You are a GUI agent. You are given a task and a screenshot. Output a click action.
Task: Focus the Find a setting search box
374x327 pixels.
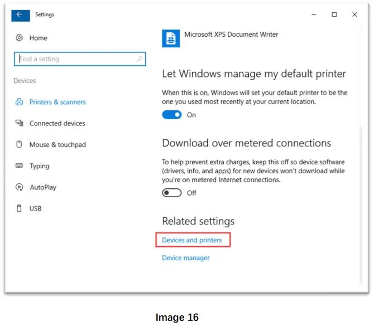pyautogui.click(x=80, y=59)
